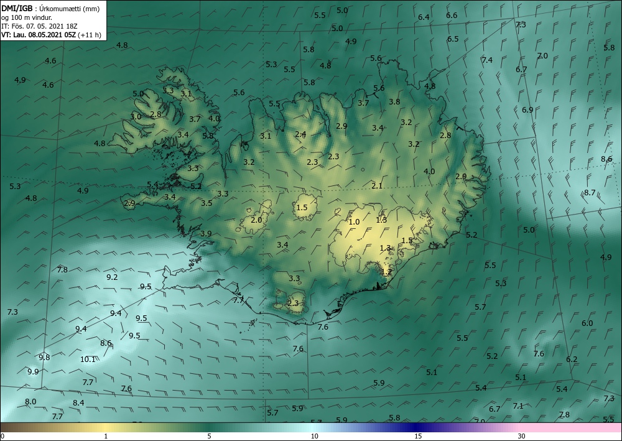The image size is (622, 441).
Task: Click the 7.4 value in the northeast sea
Action: pos(487,60)
